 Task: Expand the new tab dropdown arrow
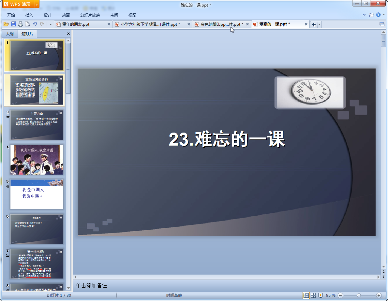tap(320, 24)
